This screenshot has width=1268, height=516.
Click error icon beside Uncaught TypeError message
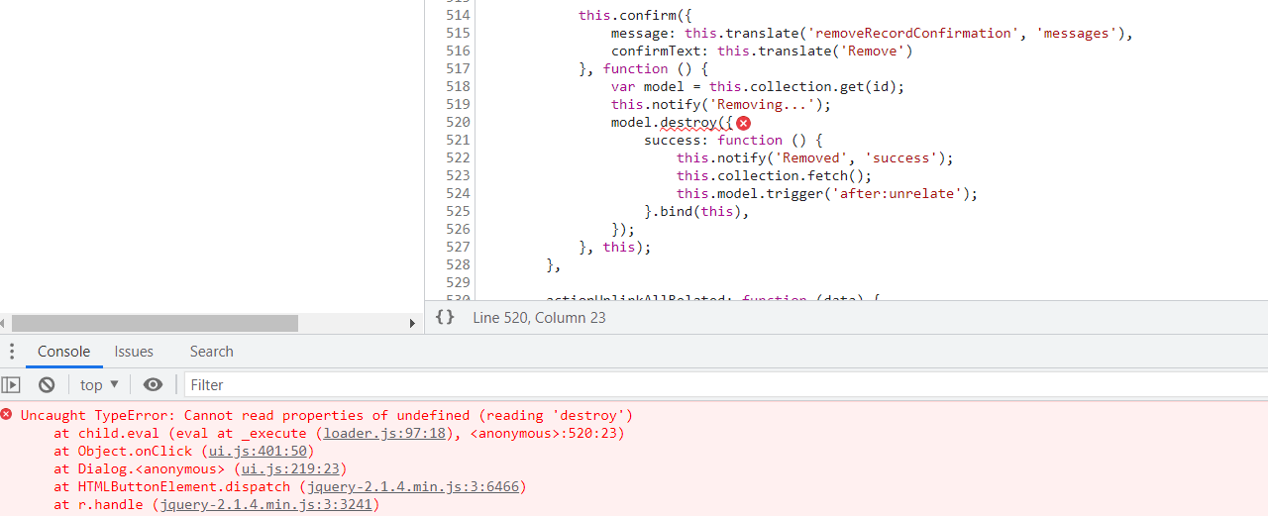(7, 415)
